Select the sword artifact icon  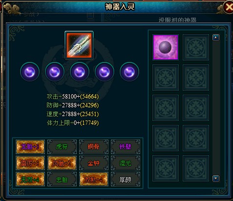[79, 45]
